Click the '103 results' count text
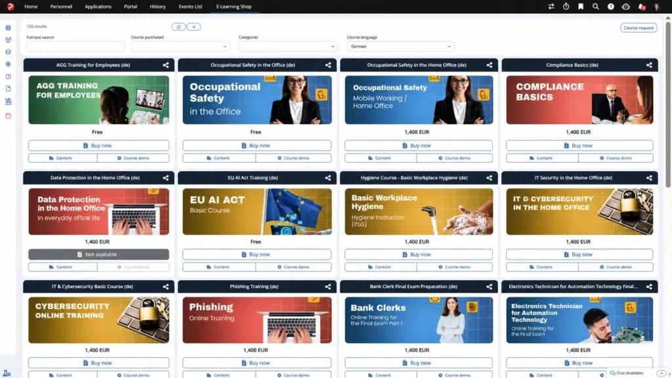 [x=37, y=26]
